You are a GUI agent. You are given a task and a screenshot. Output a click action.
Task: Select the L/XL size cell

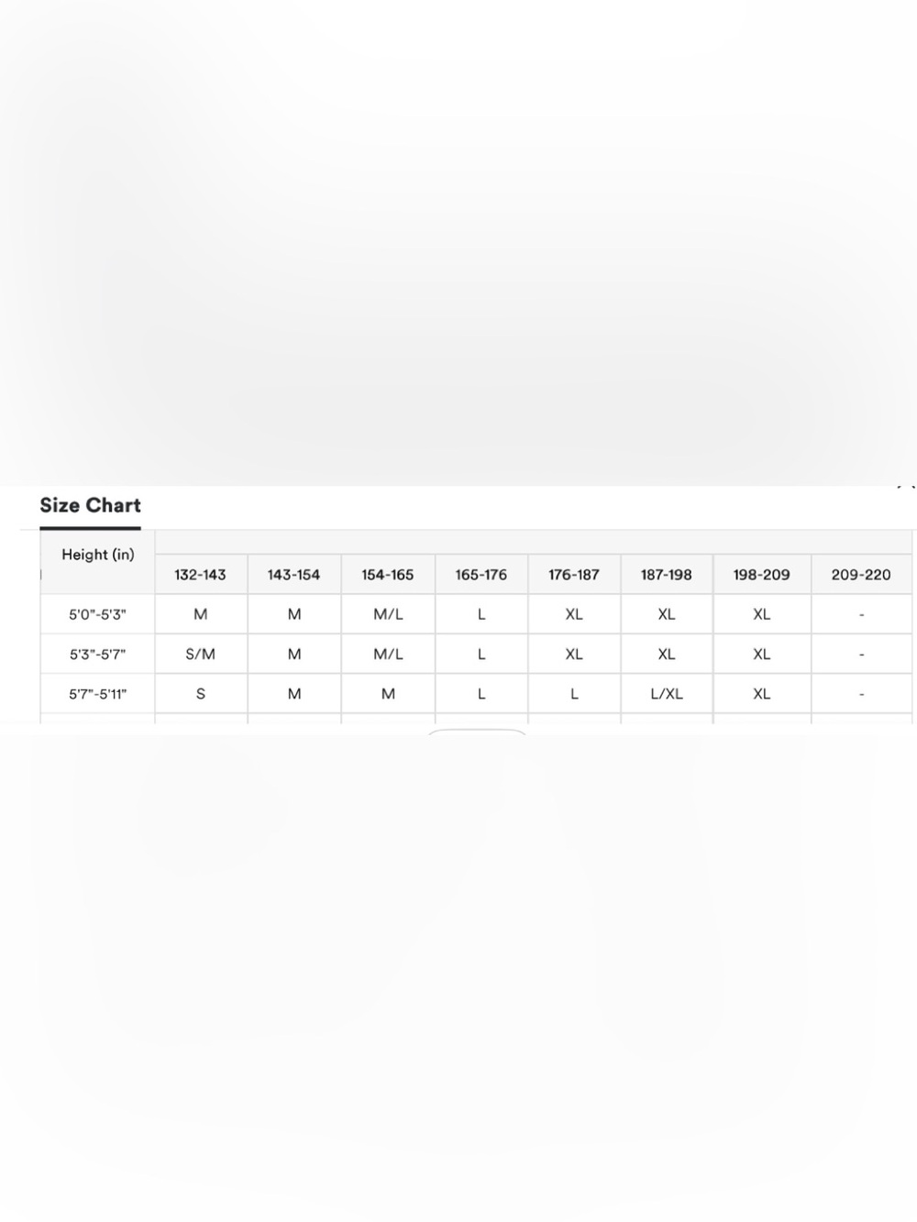point(667,694)
